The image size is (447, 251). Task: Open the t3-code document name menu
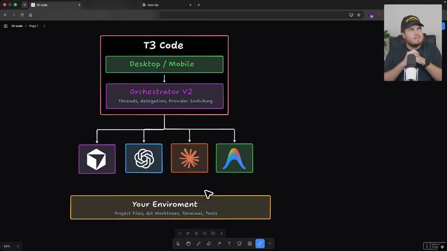pos(17,26)
